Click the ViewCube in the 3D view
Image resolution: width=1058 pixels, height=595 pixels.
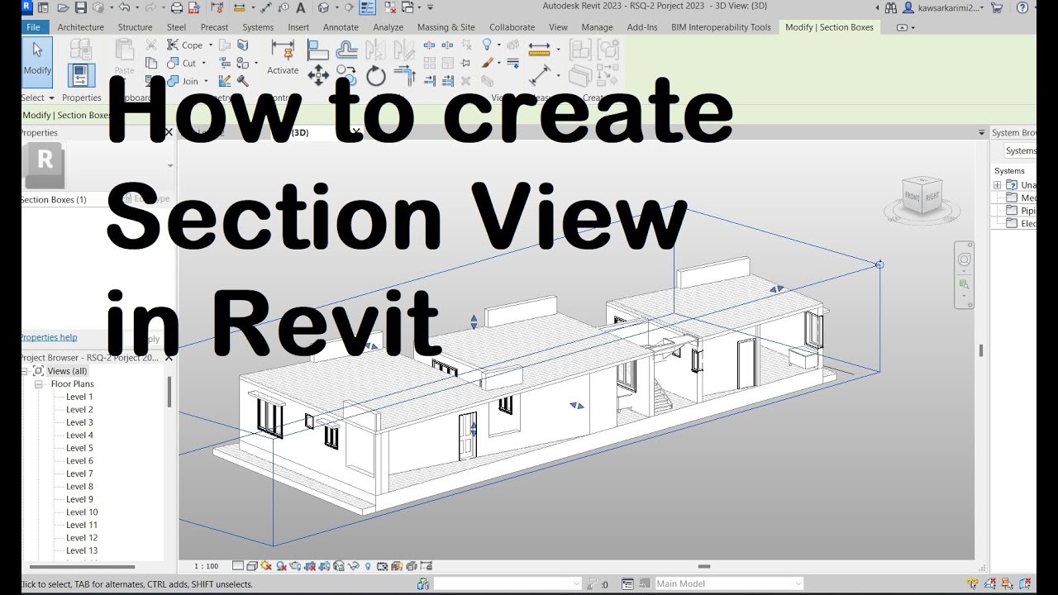pos(922,196)
